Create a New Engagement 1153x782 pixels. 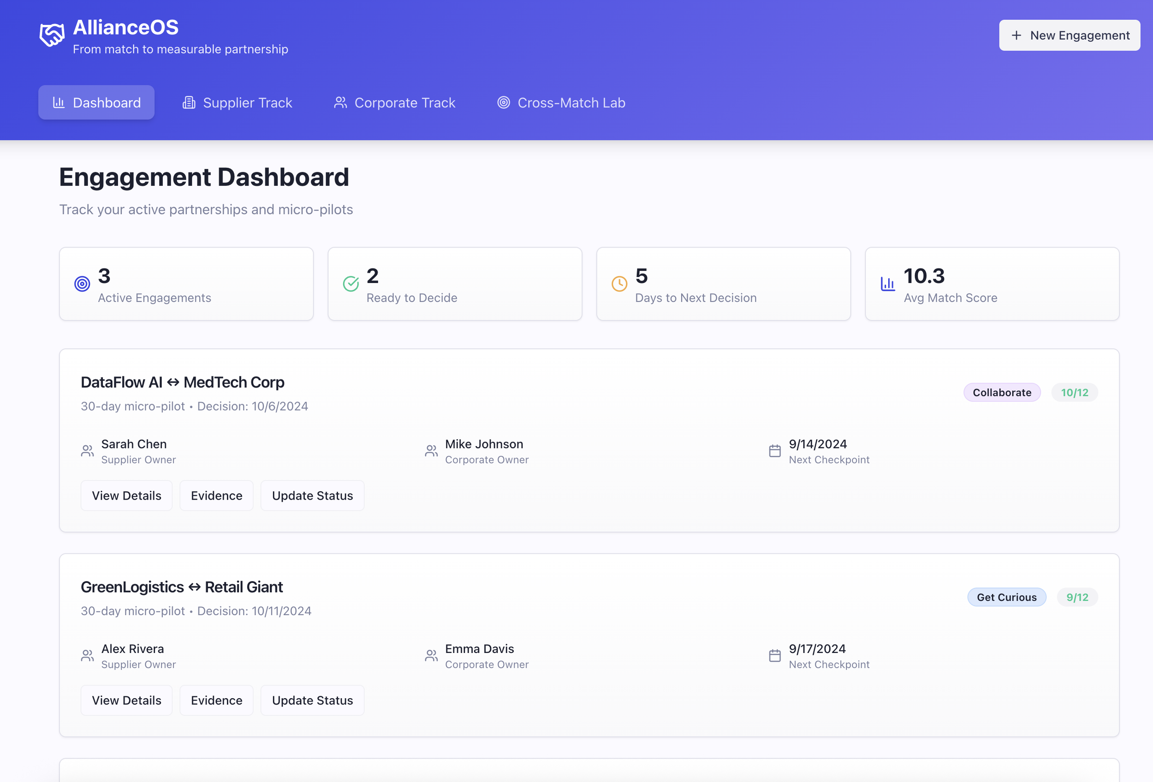[x=1070, y=35]
